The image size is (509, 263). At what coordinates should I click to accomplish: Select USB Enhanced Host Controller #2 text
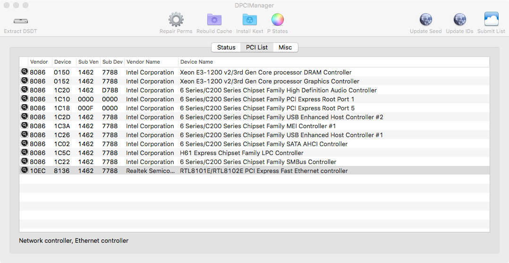(281, 117)
